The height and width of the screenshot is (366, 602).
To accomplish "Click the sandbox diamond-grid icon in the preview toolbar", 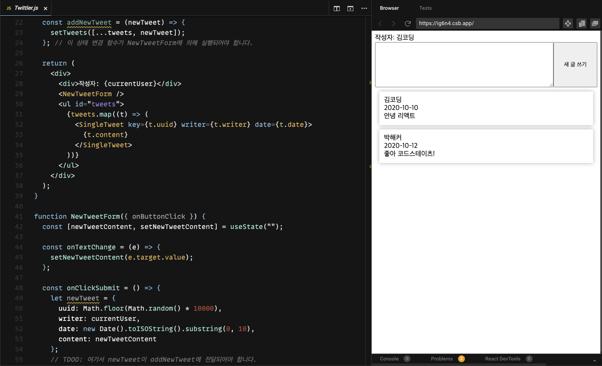I will coord(568,23).
